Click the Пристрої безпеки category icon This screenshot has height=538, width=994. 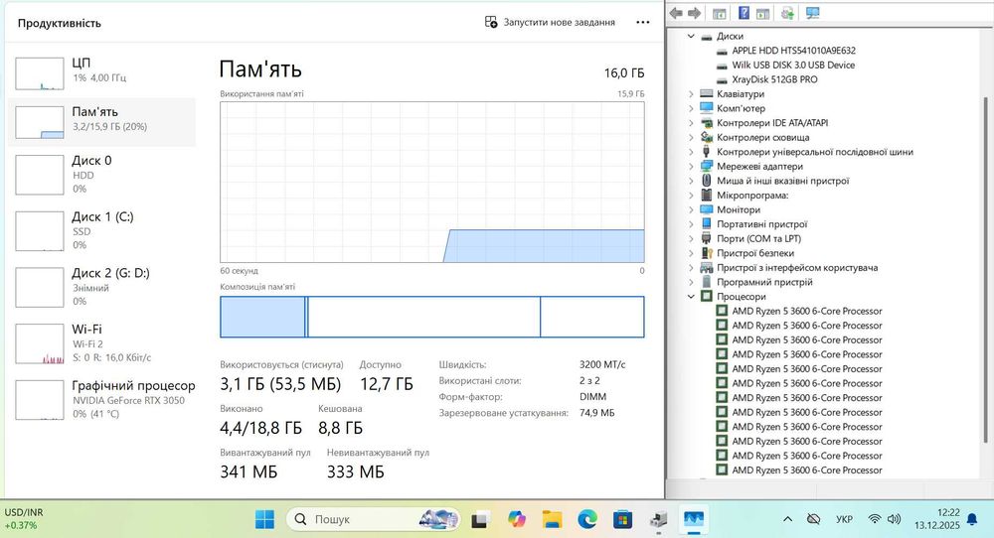pos(707,253)
